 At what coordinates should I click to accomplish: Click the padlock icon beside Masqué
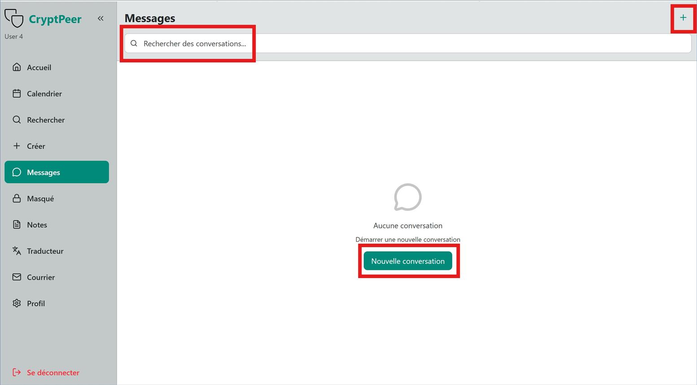[x=17, y=199]
